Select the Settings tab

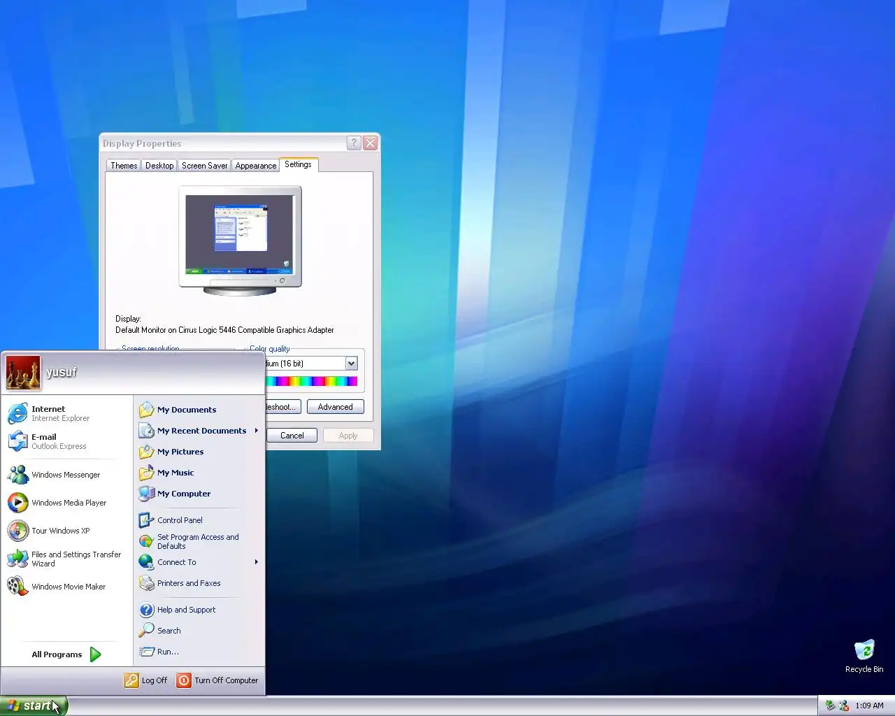click(x=298, y=164)
